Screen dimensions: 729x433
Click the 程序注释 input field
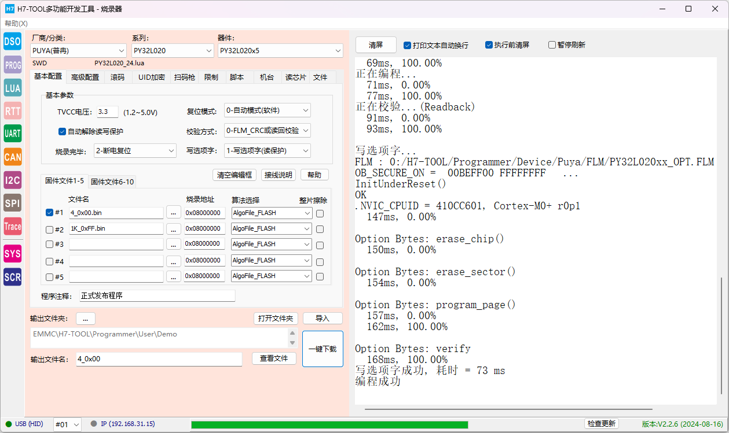[x=157, y=295]
